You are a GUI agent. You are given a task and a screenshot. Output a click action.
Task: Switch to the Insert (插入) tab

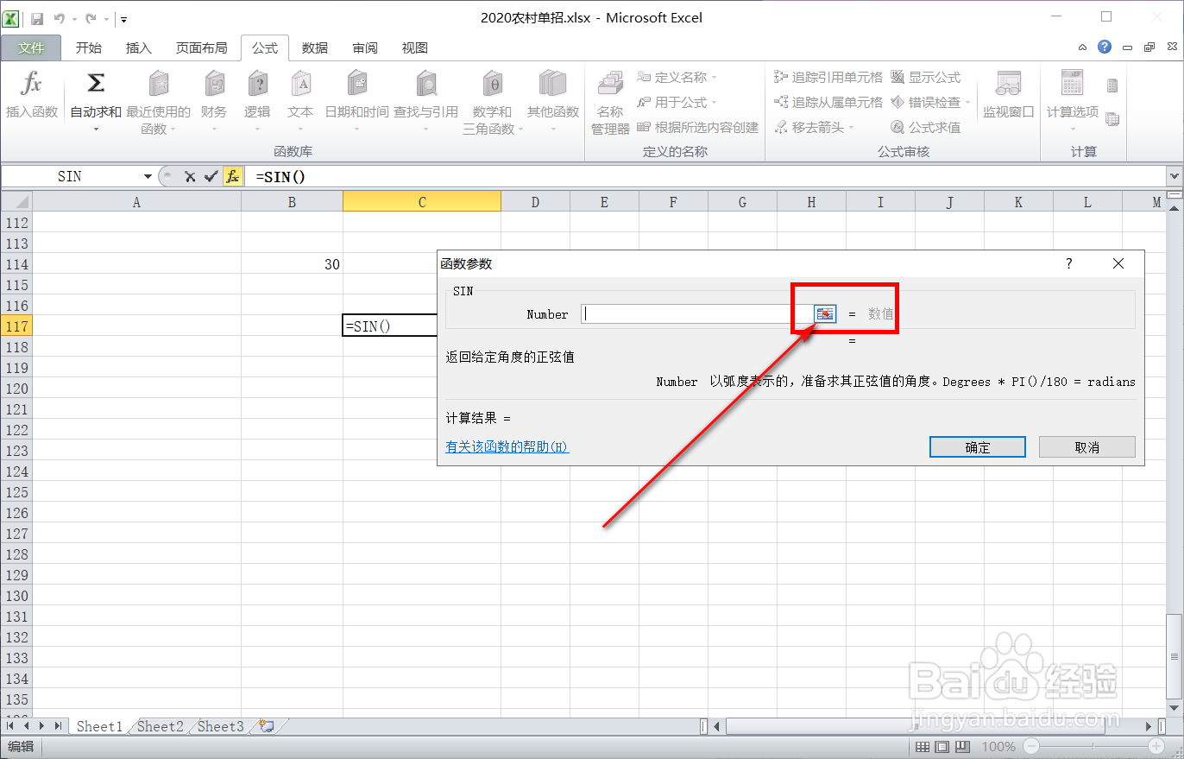coord(139,48)
